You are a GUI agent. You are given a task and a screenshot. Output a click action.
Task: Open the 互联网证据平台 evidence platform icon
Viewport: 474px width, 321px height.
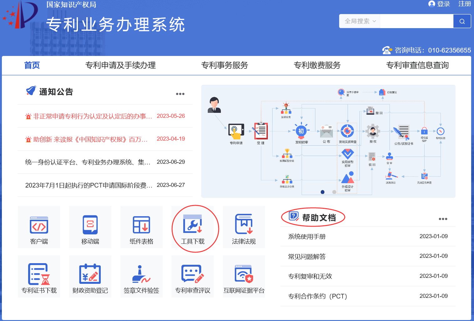click(x=244, y=276)
